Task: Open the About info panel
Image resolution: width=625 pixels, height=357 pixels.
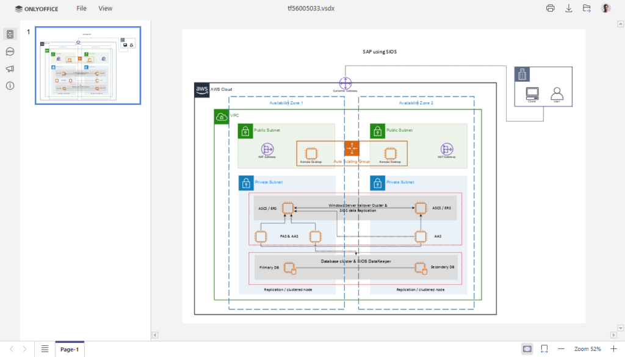Action: coord(9,85)
